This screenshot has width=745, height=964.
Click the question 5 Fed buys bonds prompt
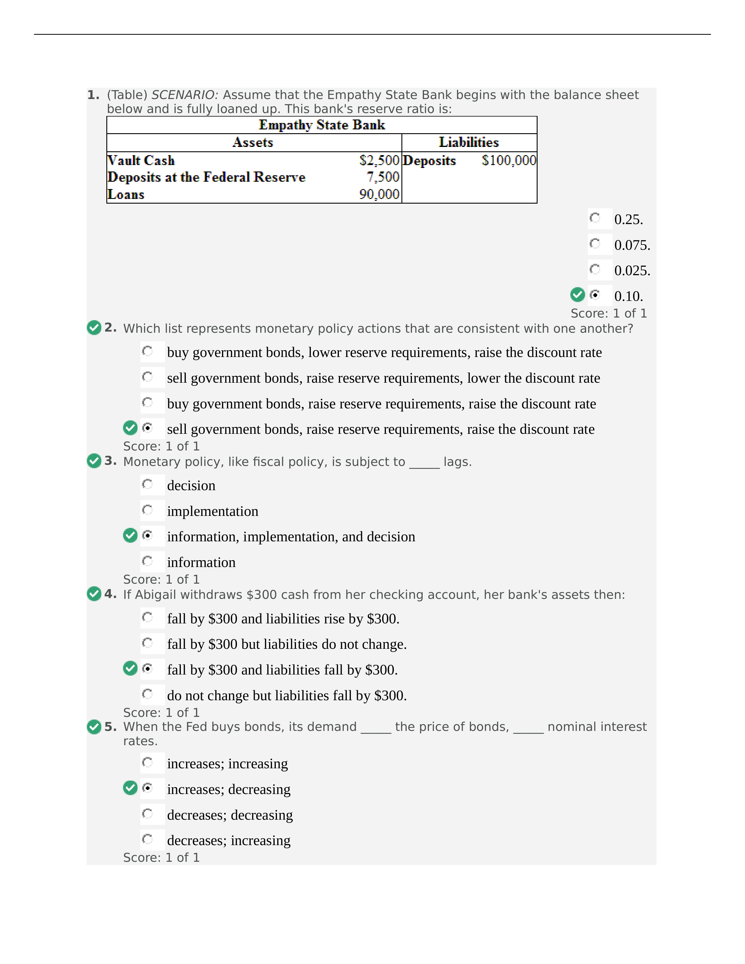[x=385, y=734]
